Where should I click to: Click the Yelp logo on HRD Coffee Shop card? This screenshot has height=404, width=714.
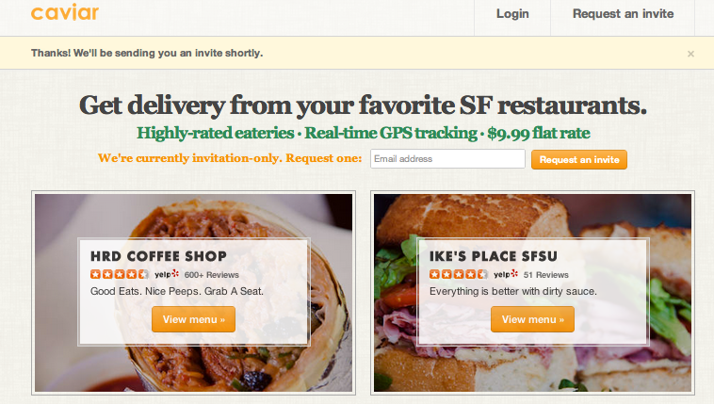click(x=166, y=274)
